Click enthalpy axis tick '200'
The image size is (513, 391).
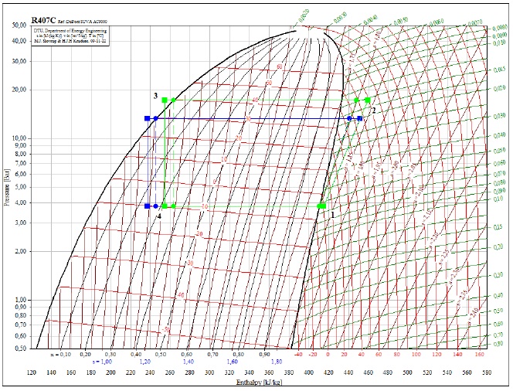110,372
